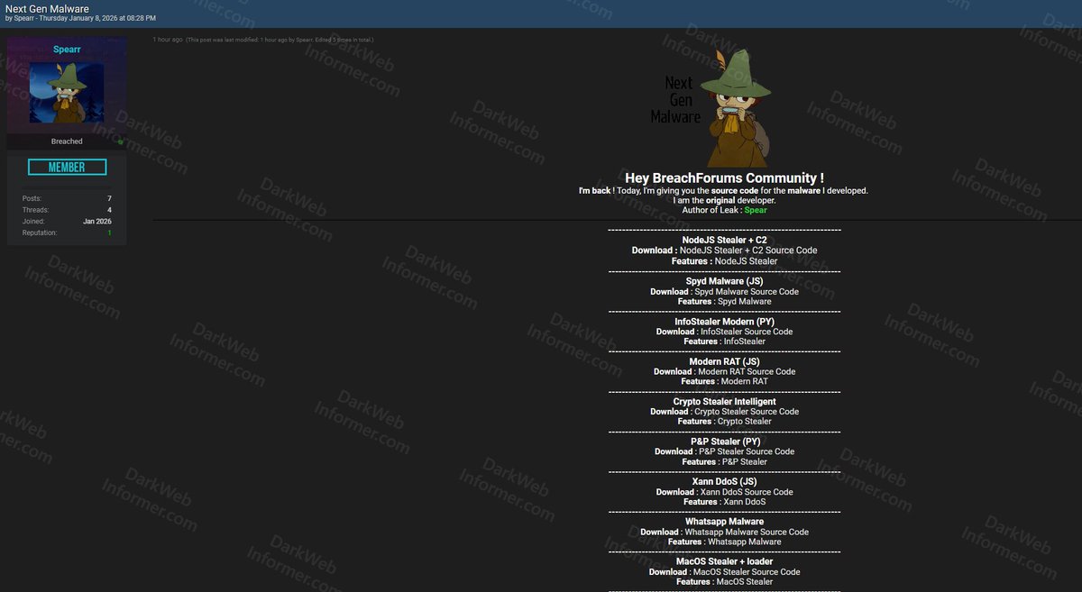Image resolution: width=1082 pixels, height=592 pixels.
Task: Click the 'InfoStealer Modern (PY)' heading
Action: (x=724, y=322)
